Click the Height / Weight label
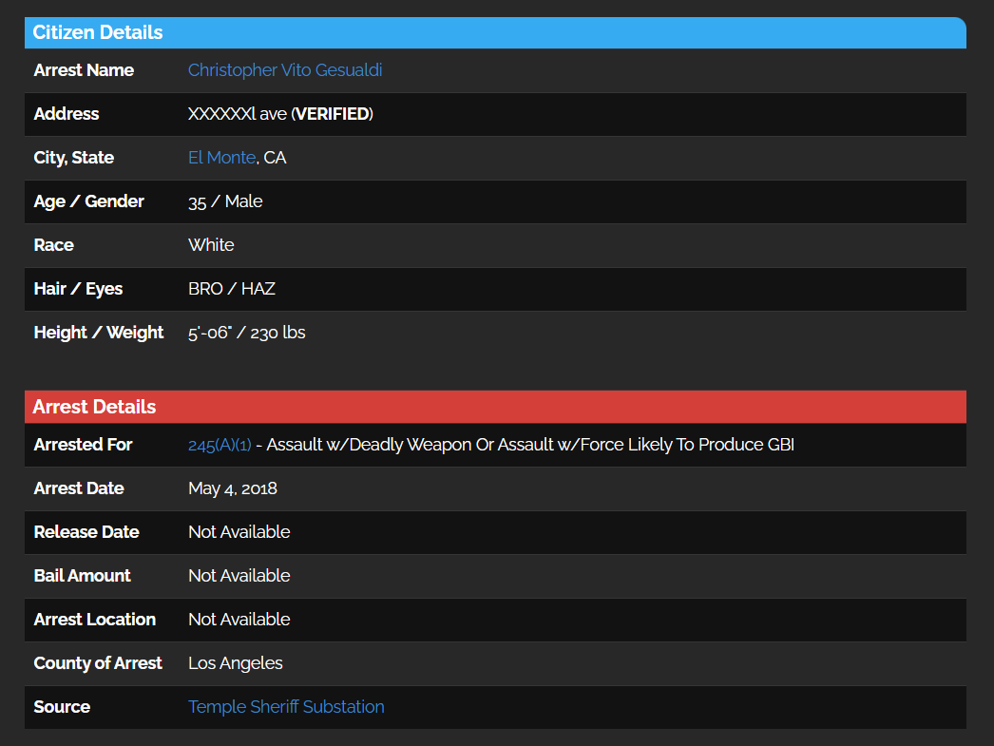 98,333
